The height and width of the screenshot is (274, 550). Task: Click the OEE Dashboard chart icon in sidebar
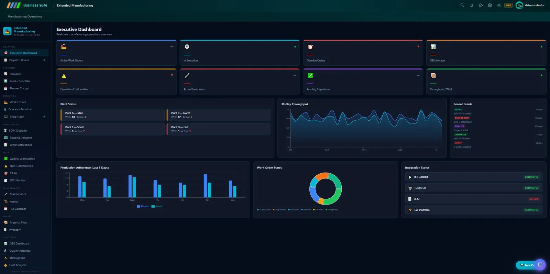5,243
